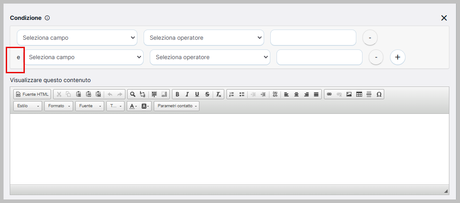Open the first 'Seleziona campo' dropdown
Viewport: 460px width, 203px height.
click(77, 38)
